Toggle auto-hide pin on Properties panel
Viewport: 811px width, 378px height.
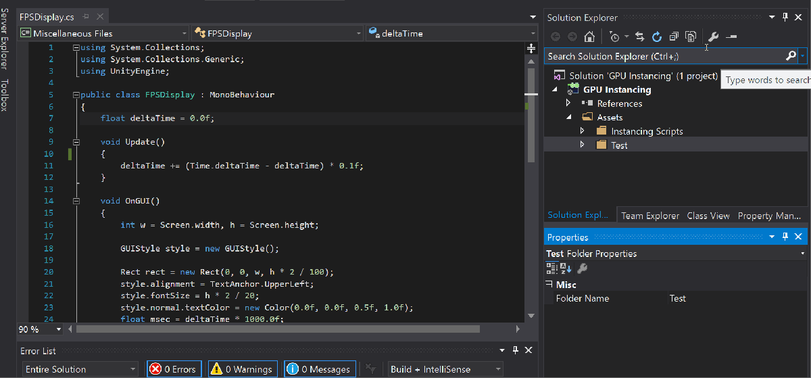point(785,237)
